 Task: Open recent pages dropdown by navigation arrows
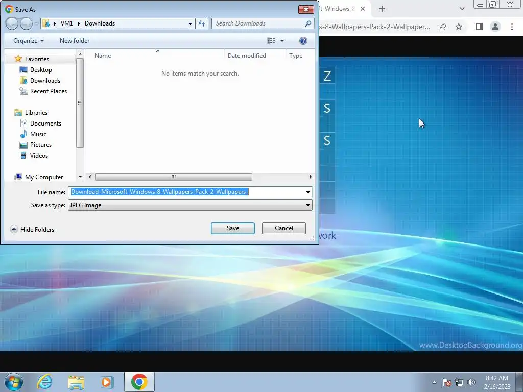pos(36,23)
